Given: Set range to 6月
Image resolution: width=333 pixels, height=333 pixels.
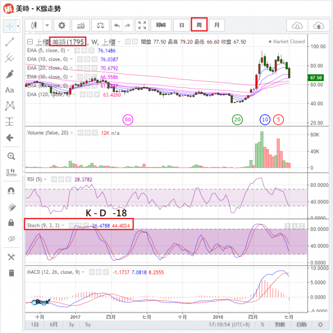Looking at the screenshot, I should pyautogui.click(x=54, y=325).
